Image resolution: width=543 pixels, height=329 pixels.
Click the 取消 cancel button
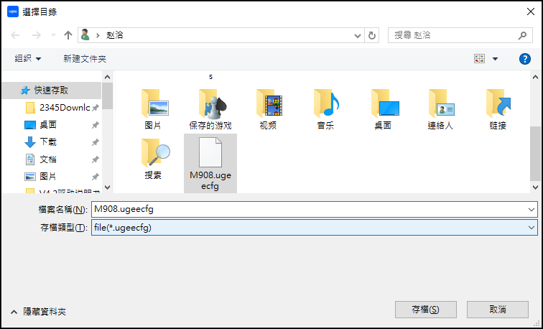497,310
